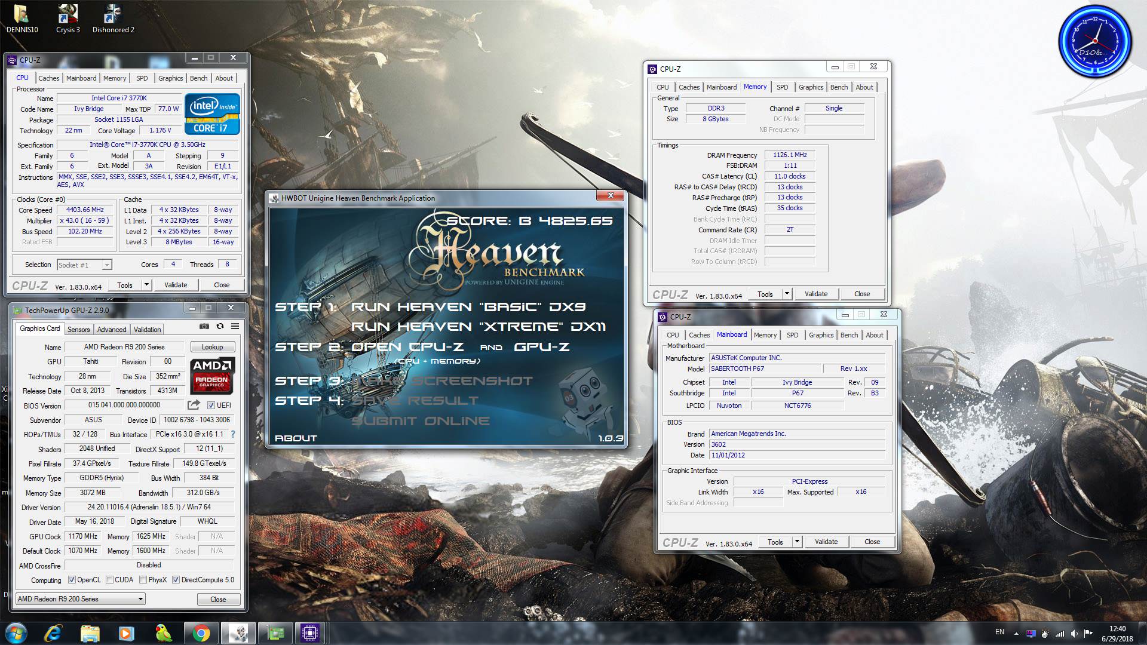This screenshot has width=1147, height=645.
Task: Click ABOUT in the Heaven Benchmark app
Action: (296, 438)
